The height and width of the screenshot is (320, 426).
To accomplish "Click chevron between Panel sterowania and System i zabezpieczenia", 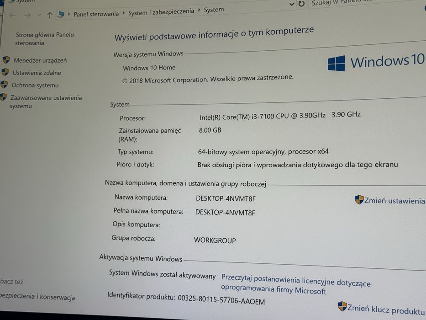I will (123, 13).
